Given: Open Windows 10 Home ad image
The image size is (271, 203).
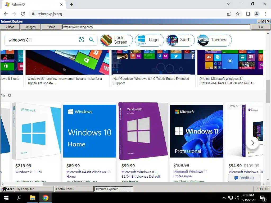Looking at the screenshot, I should coord(89,131).
